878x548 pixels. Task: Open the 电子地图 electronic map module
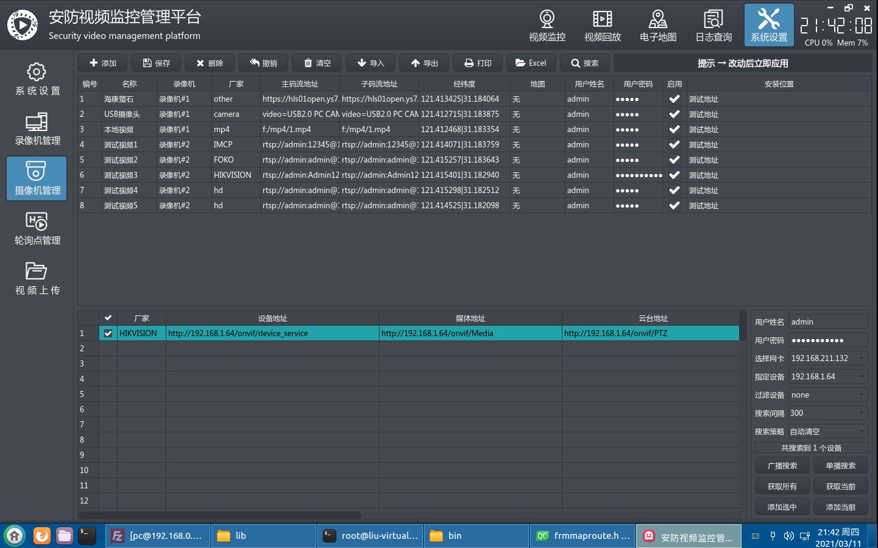(x=658, y=26)
